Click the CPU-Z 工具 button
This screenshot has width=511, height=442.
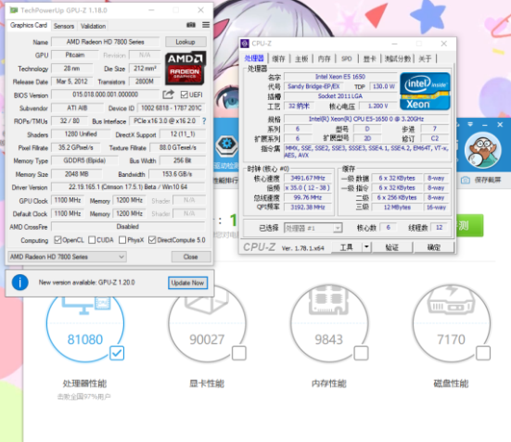click(347, 247)
